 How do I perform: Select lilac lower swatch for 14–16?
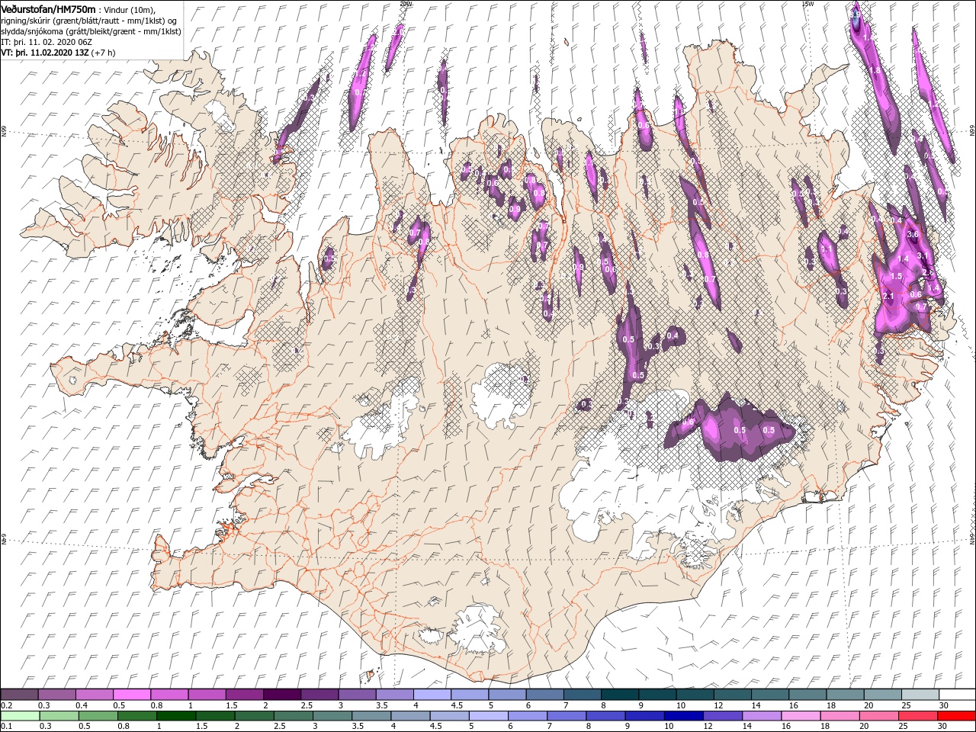click(x=761, y=716)
